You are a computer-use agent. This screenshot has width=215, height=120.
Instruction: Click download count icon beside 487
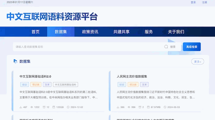pyautogui.click(x=21, y=107)
